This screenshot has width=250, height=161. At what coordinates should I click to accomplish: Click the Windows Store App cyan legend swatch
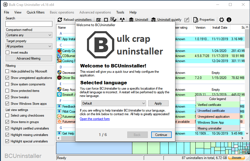[218, 122]
